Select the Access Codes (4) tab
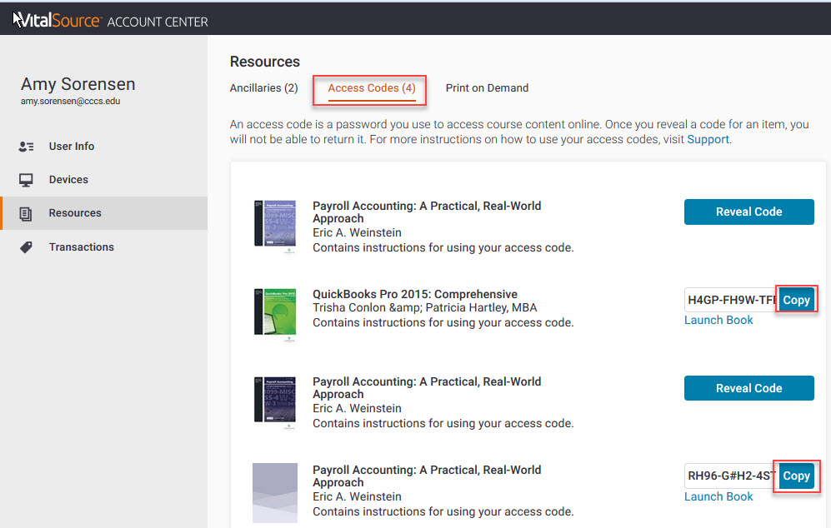This screenshot has width=831, height=528. click(x=372, y=88)
